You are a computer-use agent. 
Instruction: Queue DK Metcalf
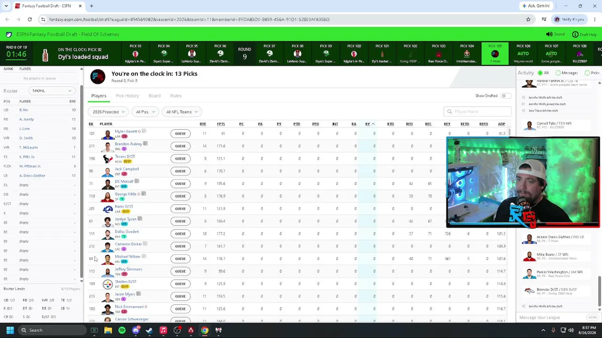click(x=180, y=184)
